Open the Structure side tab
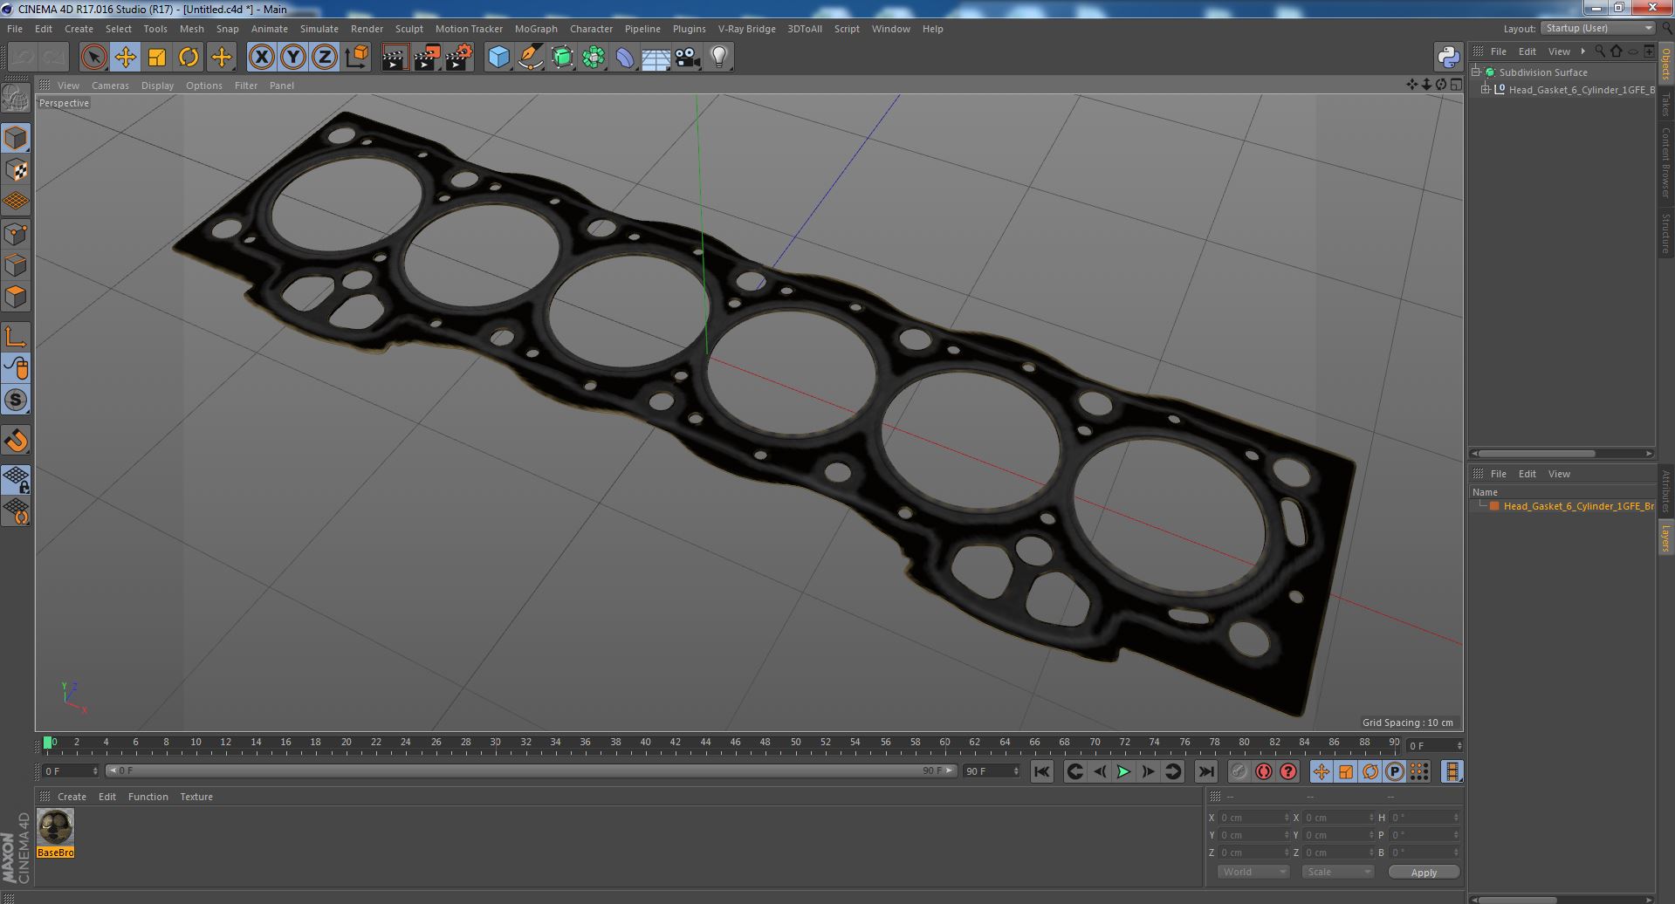Viewport: 1675px width, 904px height. pos(1665,233)
